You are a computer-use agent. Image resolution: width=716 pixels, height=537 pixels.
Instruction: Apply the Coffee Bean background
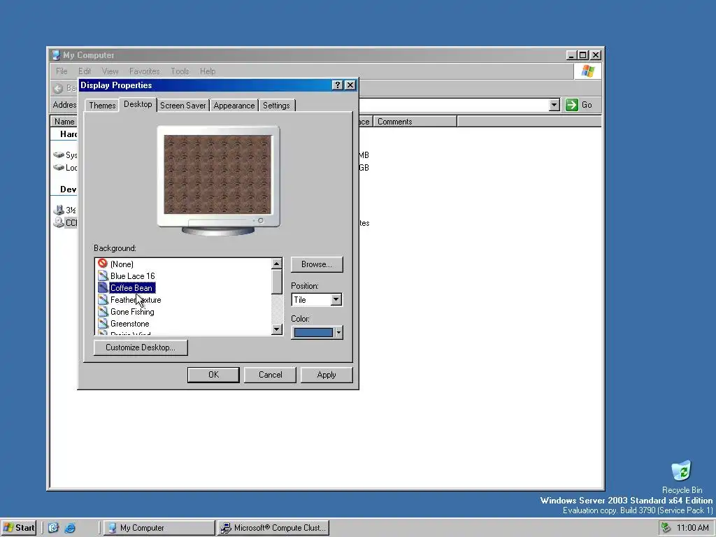tap(326, 375)
